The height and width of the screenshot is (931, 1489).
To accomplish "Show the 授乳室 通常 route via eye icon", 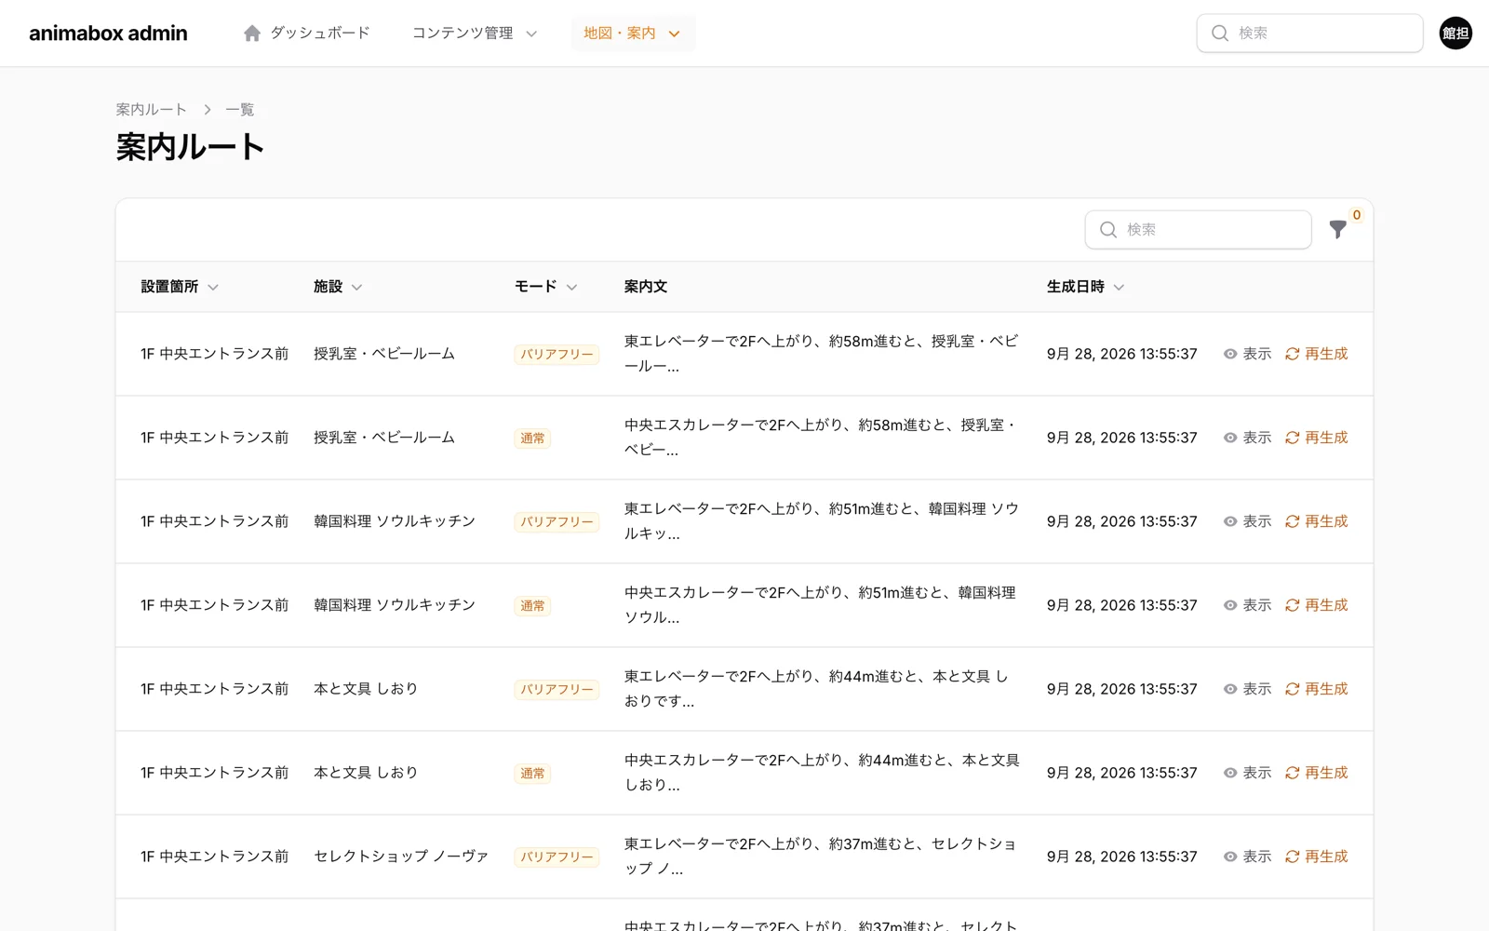I will (x=1230, y=438).
